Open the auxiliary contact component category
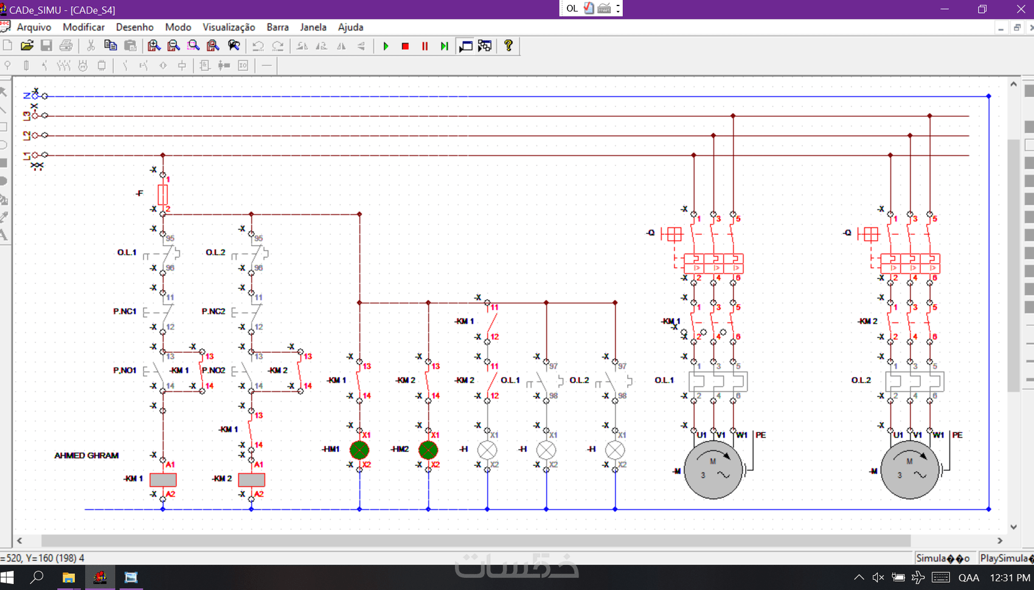Viewport: 1034px width, 590px height. pos(125,65)
